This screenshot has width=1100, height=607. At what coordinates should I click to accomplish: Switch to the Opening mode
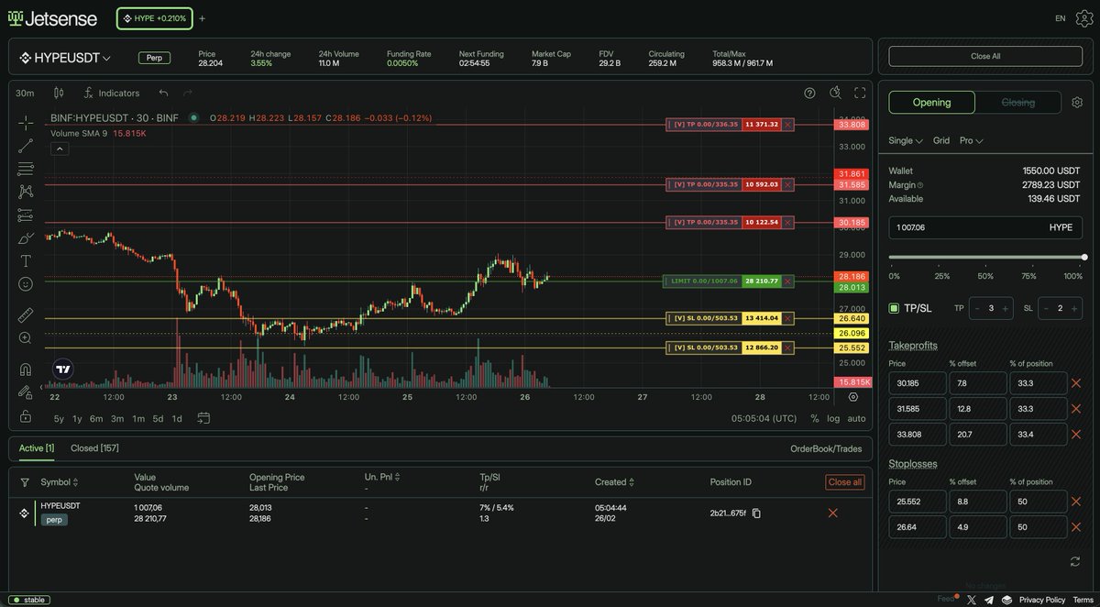[931, 103]
